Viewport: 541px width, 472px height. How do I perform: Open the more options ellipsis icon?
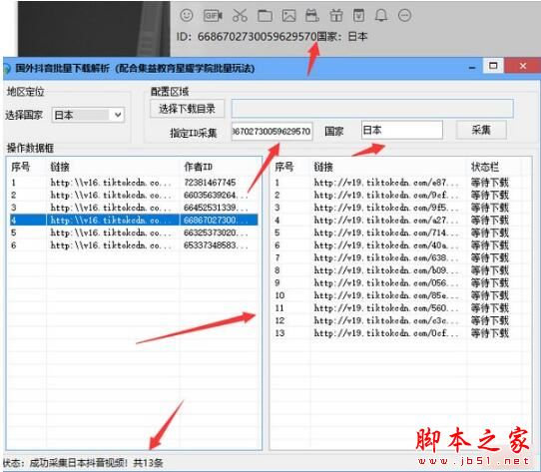pyautogui.click(x=404, y=16)
